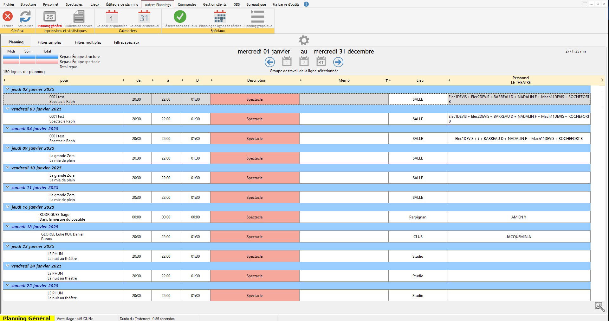The height and width of the screenshot is (321, 609).
Task: Switch to the Filtres multiples tab
Action: (x=88, y=42)
